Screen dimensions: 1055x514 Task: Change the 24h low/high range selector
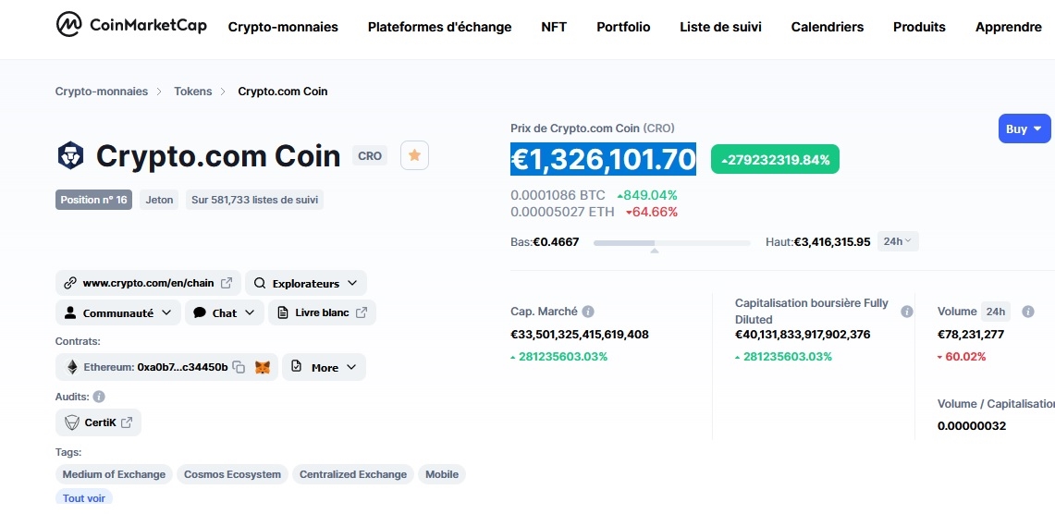[x=897, y=241]
